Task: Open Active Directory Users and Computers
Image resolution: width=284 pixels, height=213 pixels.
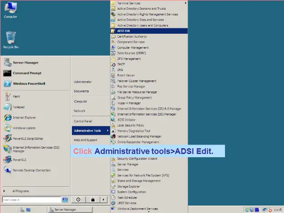Action: point(143,25)
